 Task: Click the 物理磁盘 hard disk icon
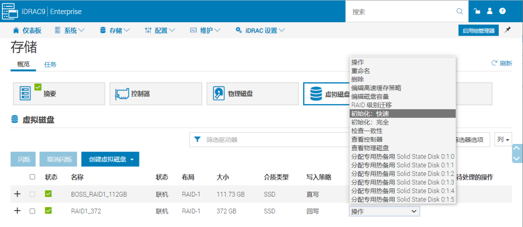click(x=219, y=94)
